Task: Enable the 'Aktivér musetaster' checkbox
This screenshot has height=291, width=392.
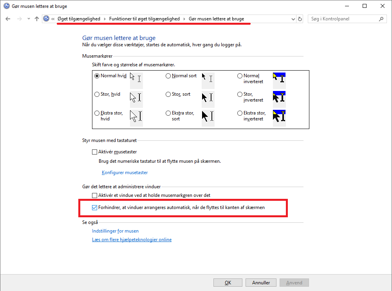Action: tap(94, 152)
